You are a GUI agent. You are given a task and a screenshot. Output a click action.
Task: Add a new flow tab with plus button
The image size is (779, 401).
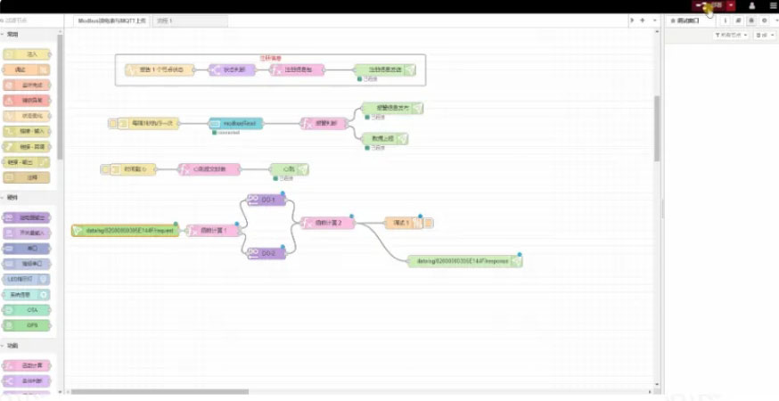tap(644, 20)
